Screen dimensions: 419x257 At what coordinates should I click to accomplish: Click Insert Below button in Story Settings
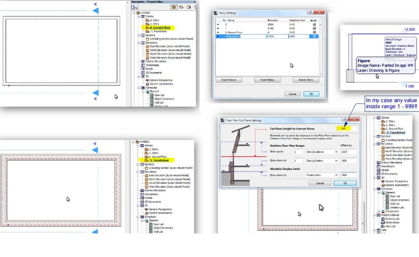click(267, 80)
